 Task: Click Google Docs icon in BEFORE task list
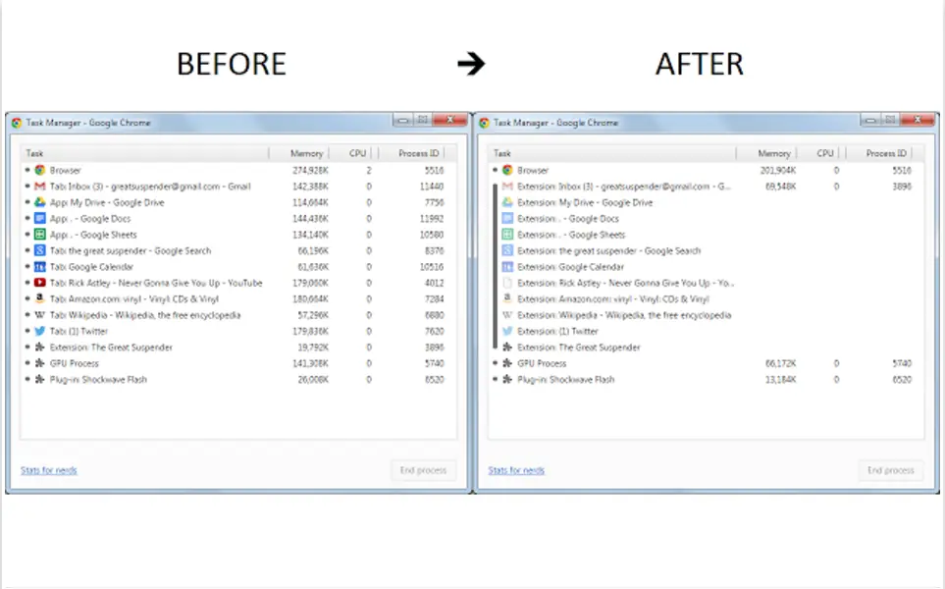(x=40, y=218)
